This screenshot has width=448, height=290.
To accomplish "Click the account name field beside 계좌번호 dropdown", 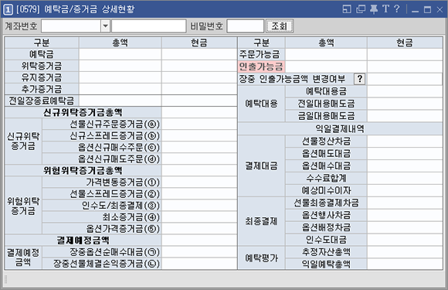I will coord(148,26).
